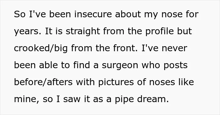This screenshot has height=115, width=220.
Task: Click the word "like" ending fifth line
Action: (x=186, y=82)
